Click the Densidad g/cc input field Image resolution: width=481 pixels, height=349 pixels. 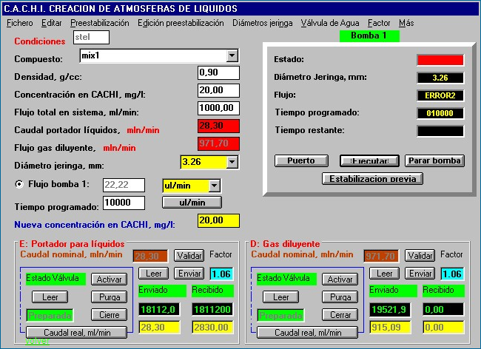click(x=218, y=72)
